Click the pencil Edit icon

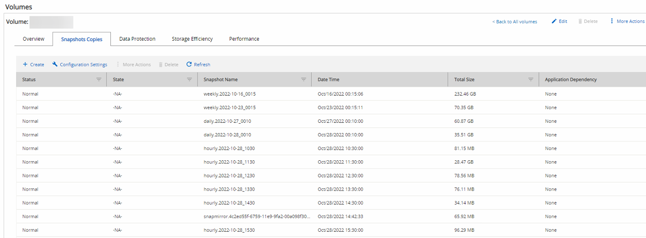tap(554, 21)
